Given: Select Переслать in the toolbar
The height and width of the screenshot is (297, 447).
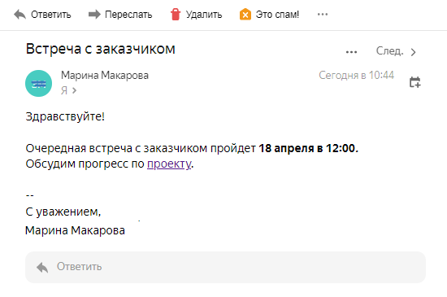Looking at the screenshot, I should pyautogui.click(x=128, y=15).
